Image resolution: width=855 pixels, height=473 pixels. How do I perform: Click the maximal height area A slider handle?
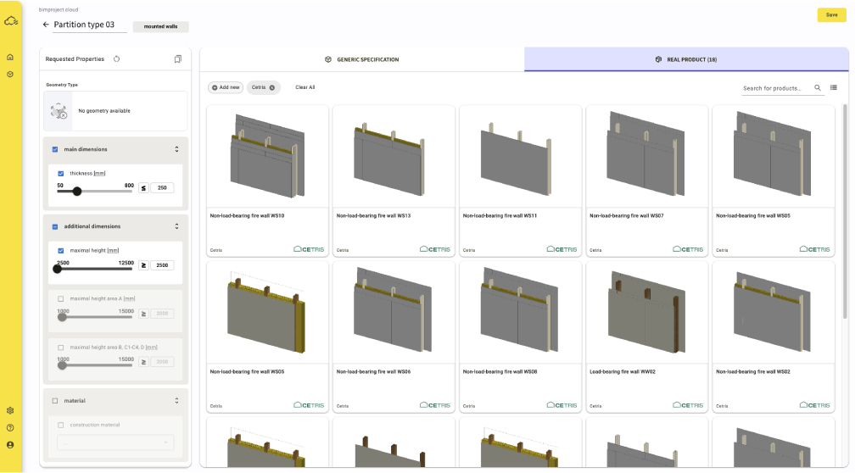click(62, 317)
